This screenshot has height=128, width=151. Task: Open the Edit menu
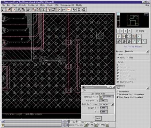coord(9,5)
